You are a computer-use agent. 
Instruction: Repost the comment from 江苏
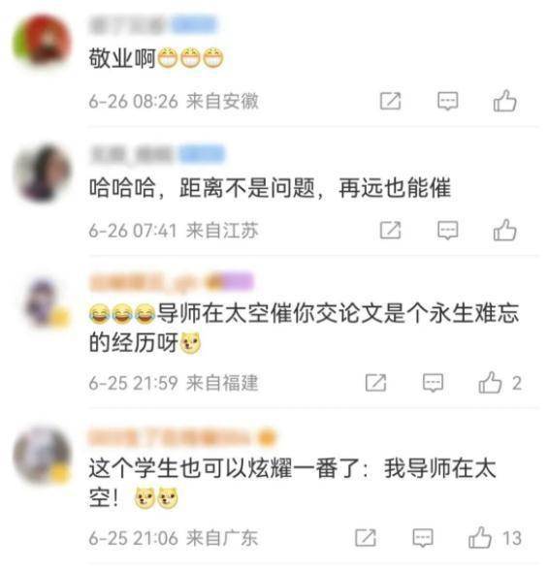coord(390,230)
